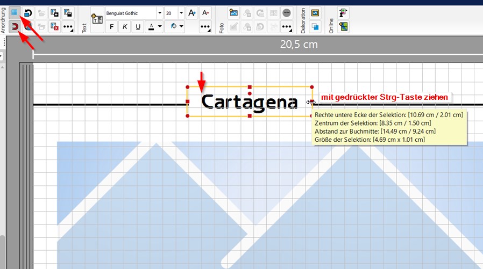This screenshot has height=269, width=483.
Task: Click the rotate icon in Anordnung
Action: (x=28, y=12)
